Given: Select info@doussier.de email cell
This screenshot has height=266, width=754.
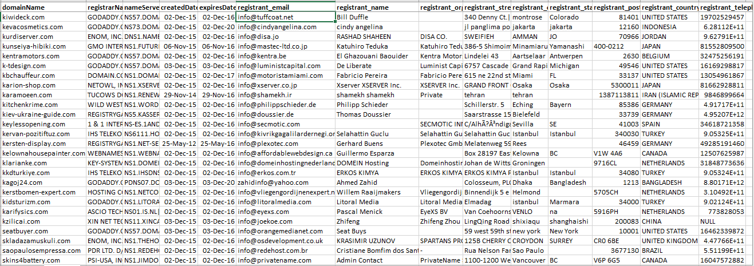Looking at the screenshot, I should (x=285, y=114).
